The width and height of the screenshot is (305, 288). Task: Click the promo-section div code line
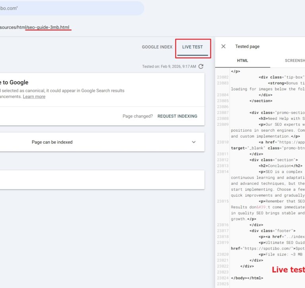click(x=277, y=113)
